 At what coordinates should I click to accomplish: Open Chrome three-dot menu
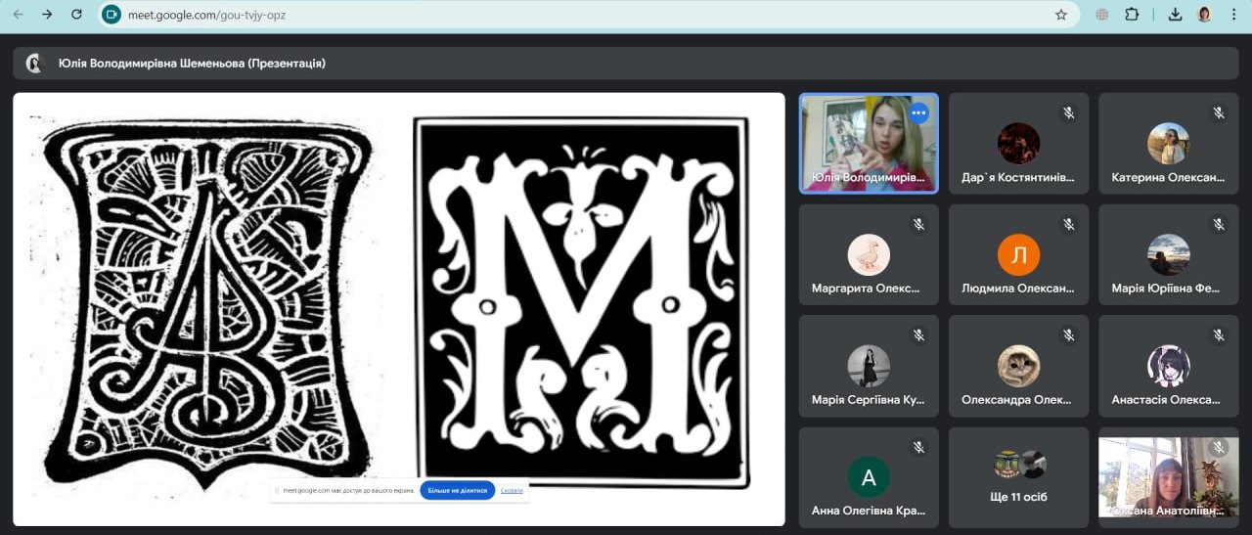point(1233,15)
